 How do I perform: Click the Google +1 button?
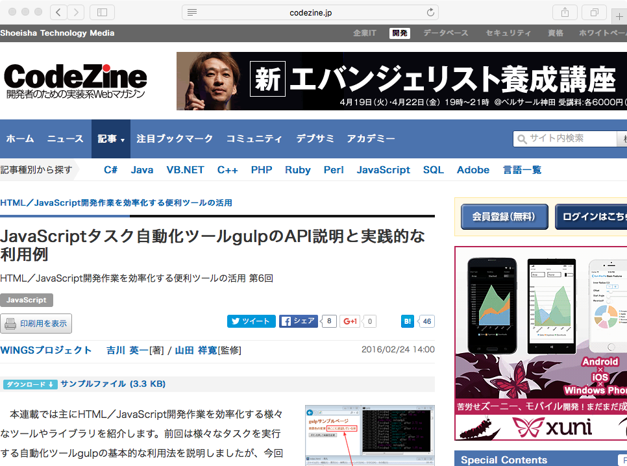[350, 321]
